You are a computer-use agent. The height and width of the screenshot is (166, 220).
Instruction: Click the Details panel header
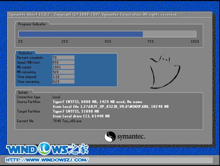tap(23, 92)
